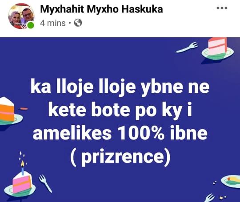Image resolution: width=240 pixels, height=202 pixels.
Task: Click the pink cake slice on plate, top right
Action: (x=218, y=48)
